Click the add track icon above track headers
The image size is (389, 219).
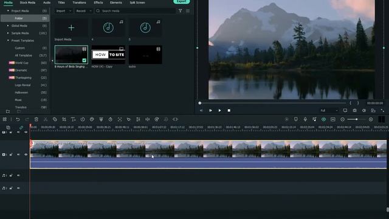8,127
